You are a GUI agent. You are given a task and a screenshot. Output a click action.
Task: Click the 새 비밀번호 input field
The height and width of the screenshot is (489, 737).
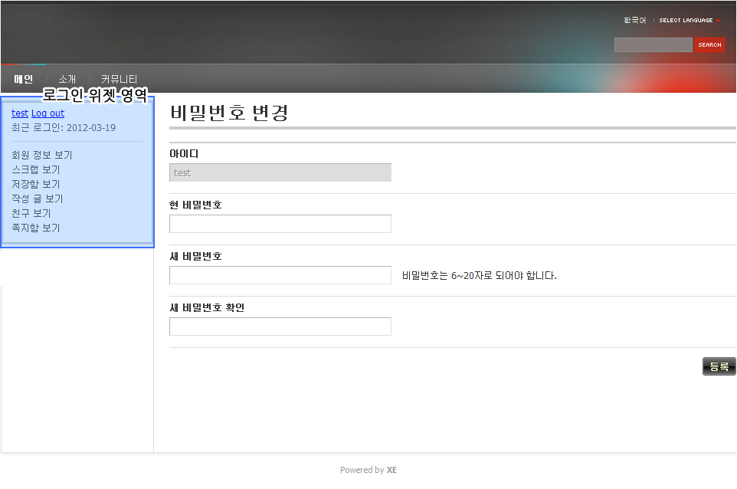point(280,275)
